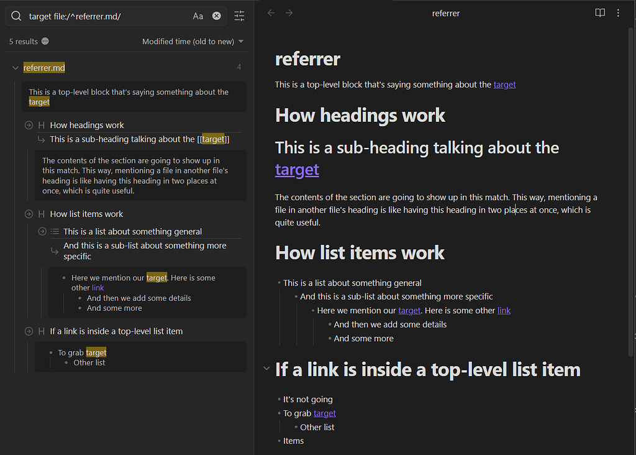
Task: Toggle reading mode with the book icon
Action: [599, 12]
